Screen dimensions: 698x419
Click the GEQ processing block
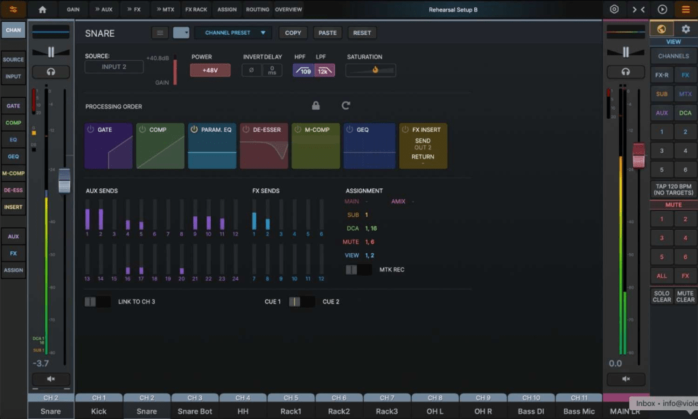[x=368, y=145]
